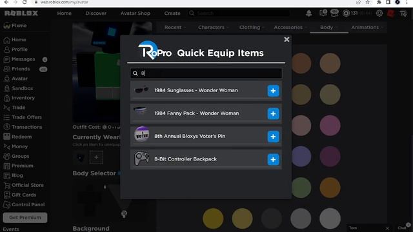
Task: Add 8-Bit Controller Backpack item
Action: tap(273, 159)
